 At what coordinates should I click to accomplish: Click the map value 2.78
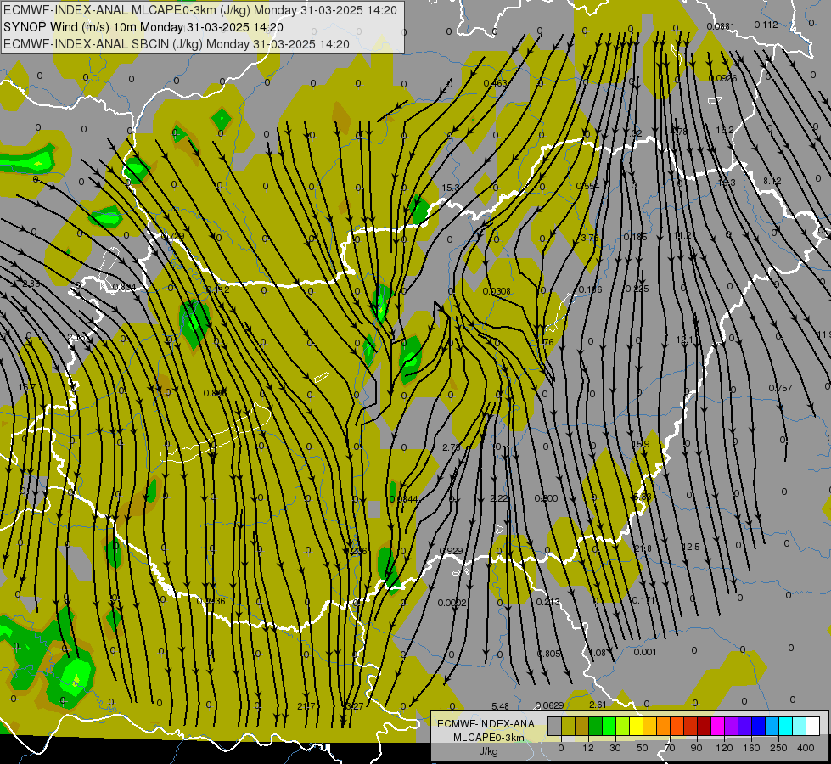click(x=451, y=447)
